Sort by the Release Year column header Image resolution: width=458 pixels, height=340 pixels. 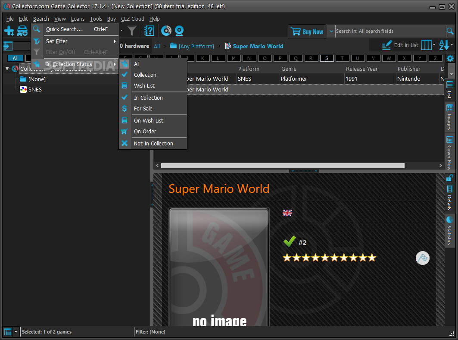coord(361,69)
